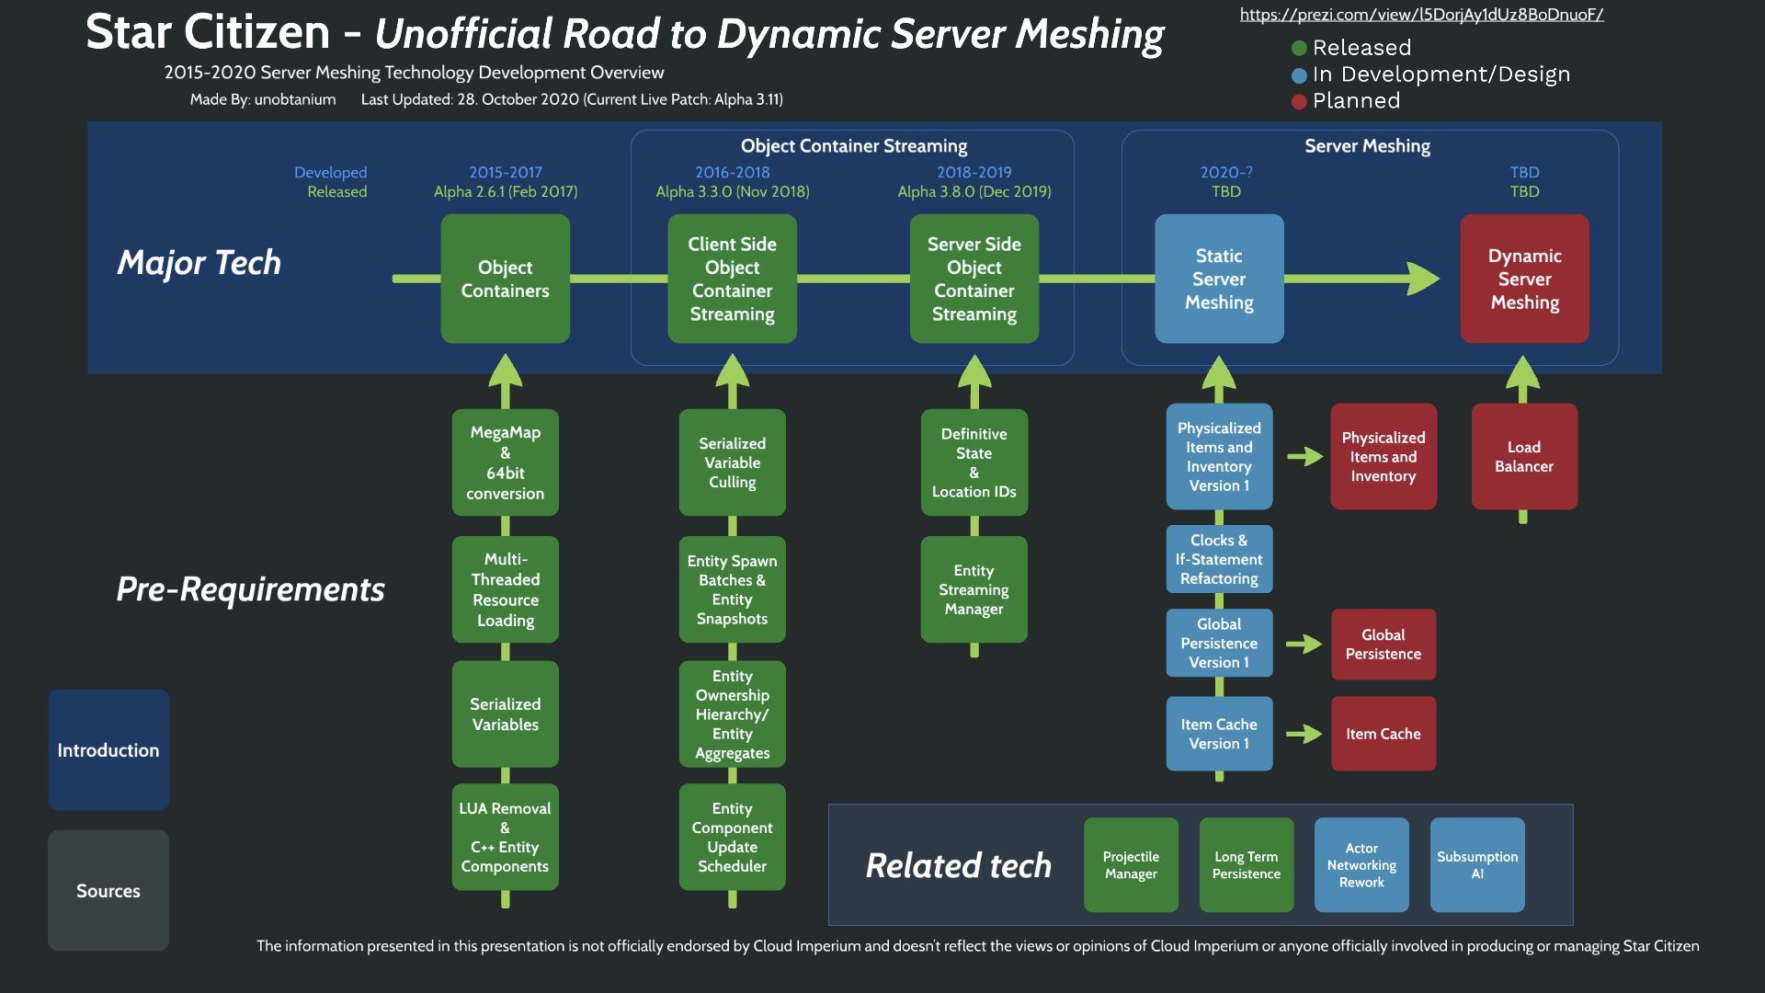The height and width of the screenshot is (993, 1765).
Task: Click the Load Balancer box
Action: coord(1524,457)
